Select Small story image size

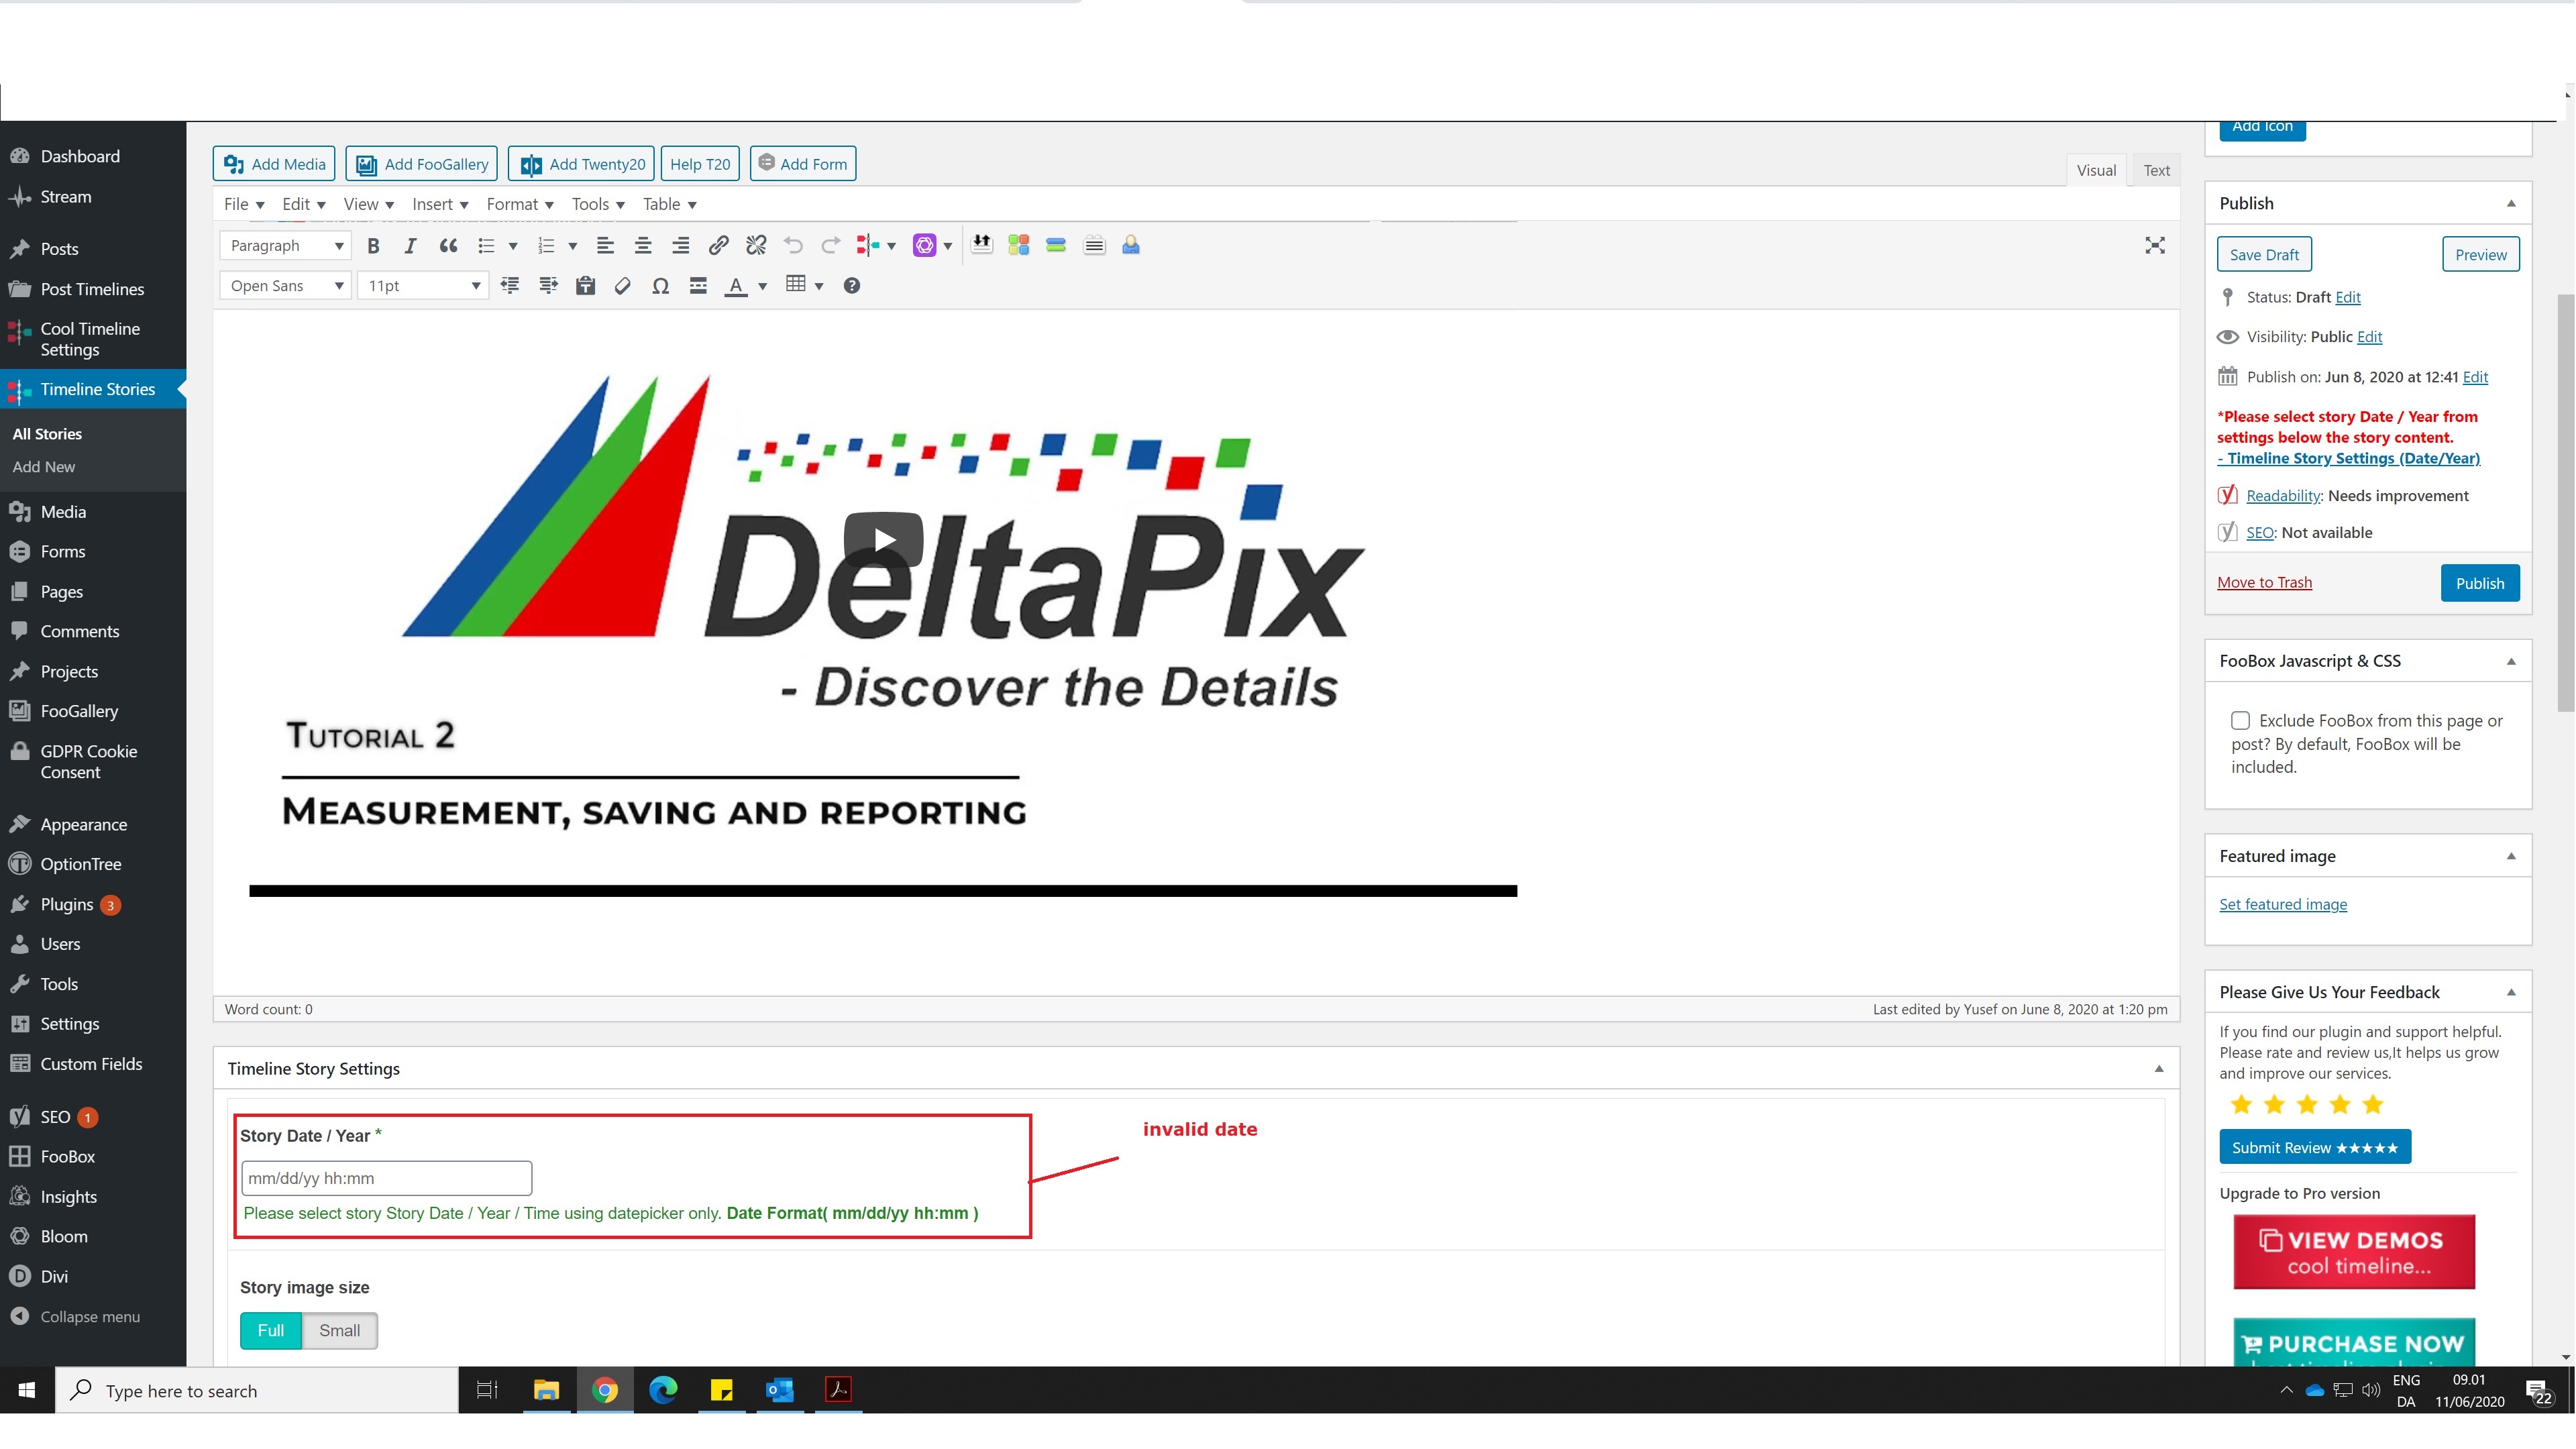point(340,1331)
